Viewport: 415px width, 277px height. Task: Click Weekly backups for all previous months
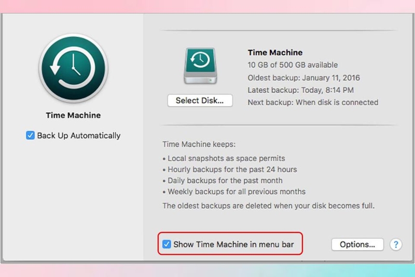pos(234,192)
